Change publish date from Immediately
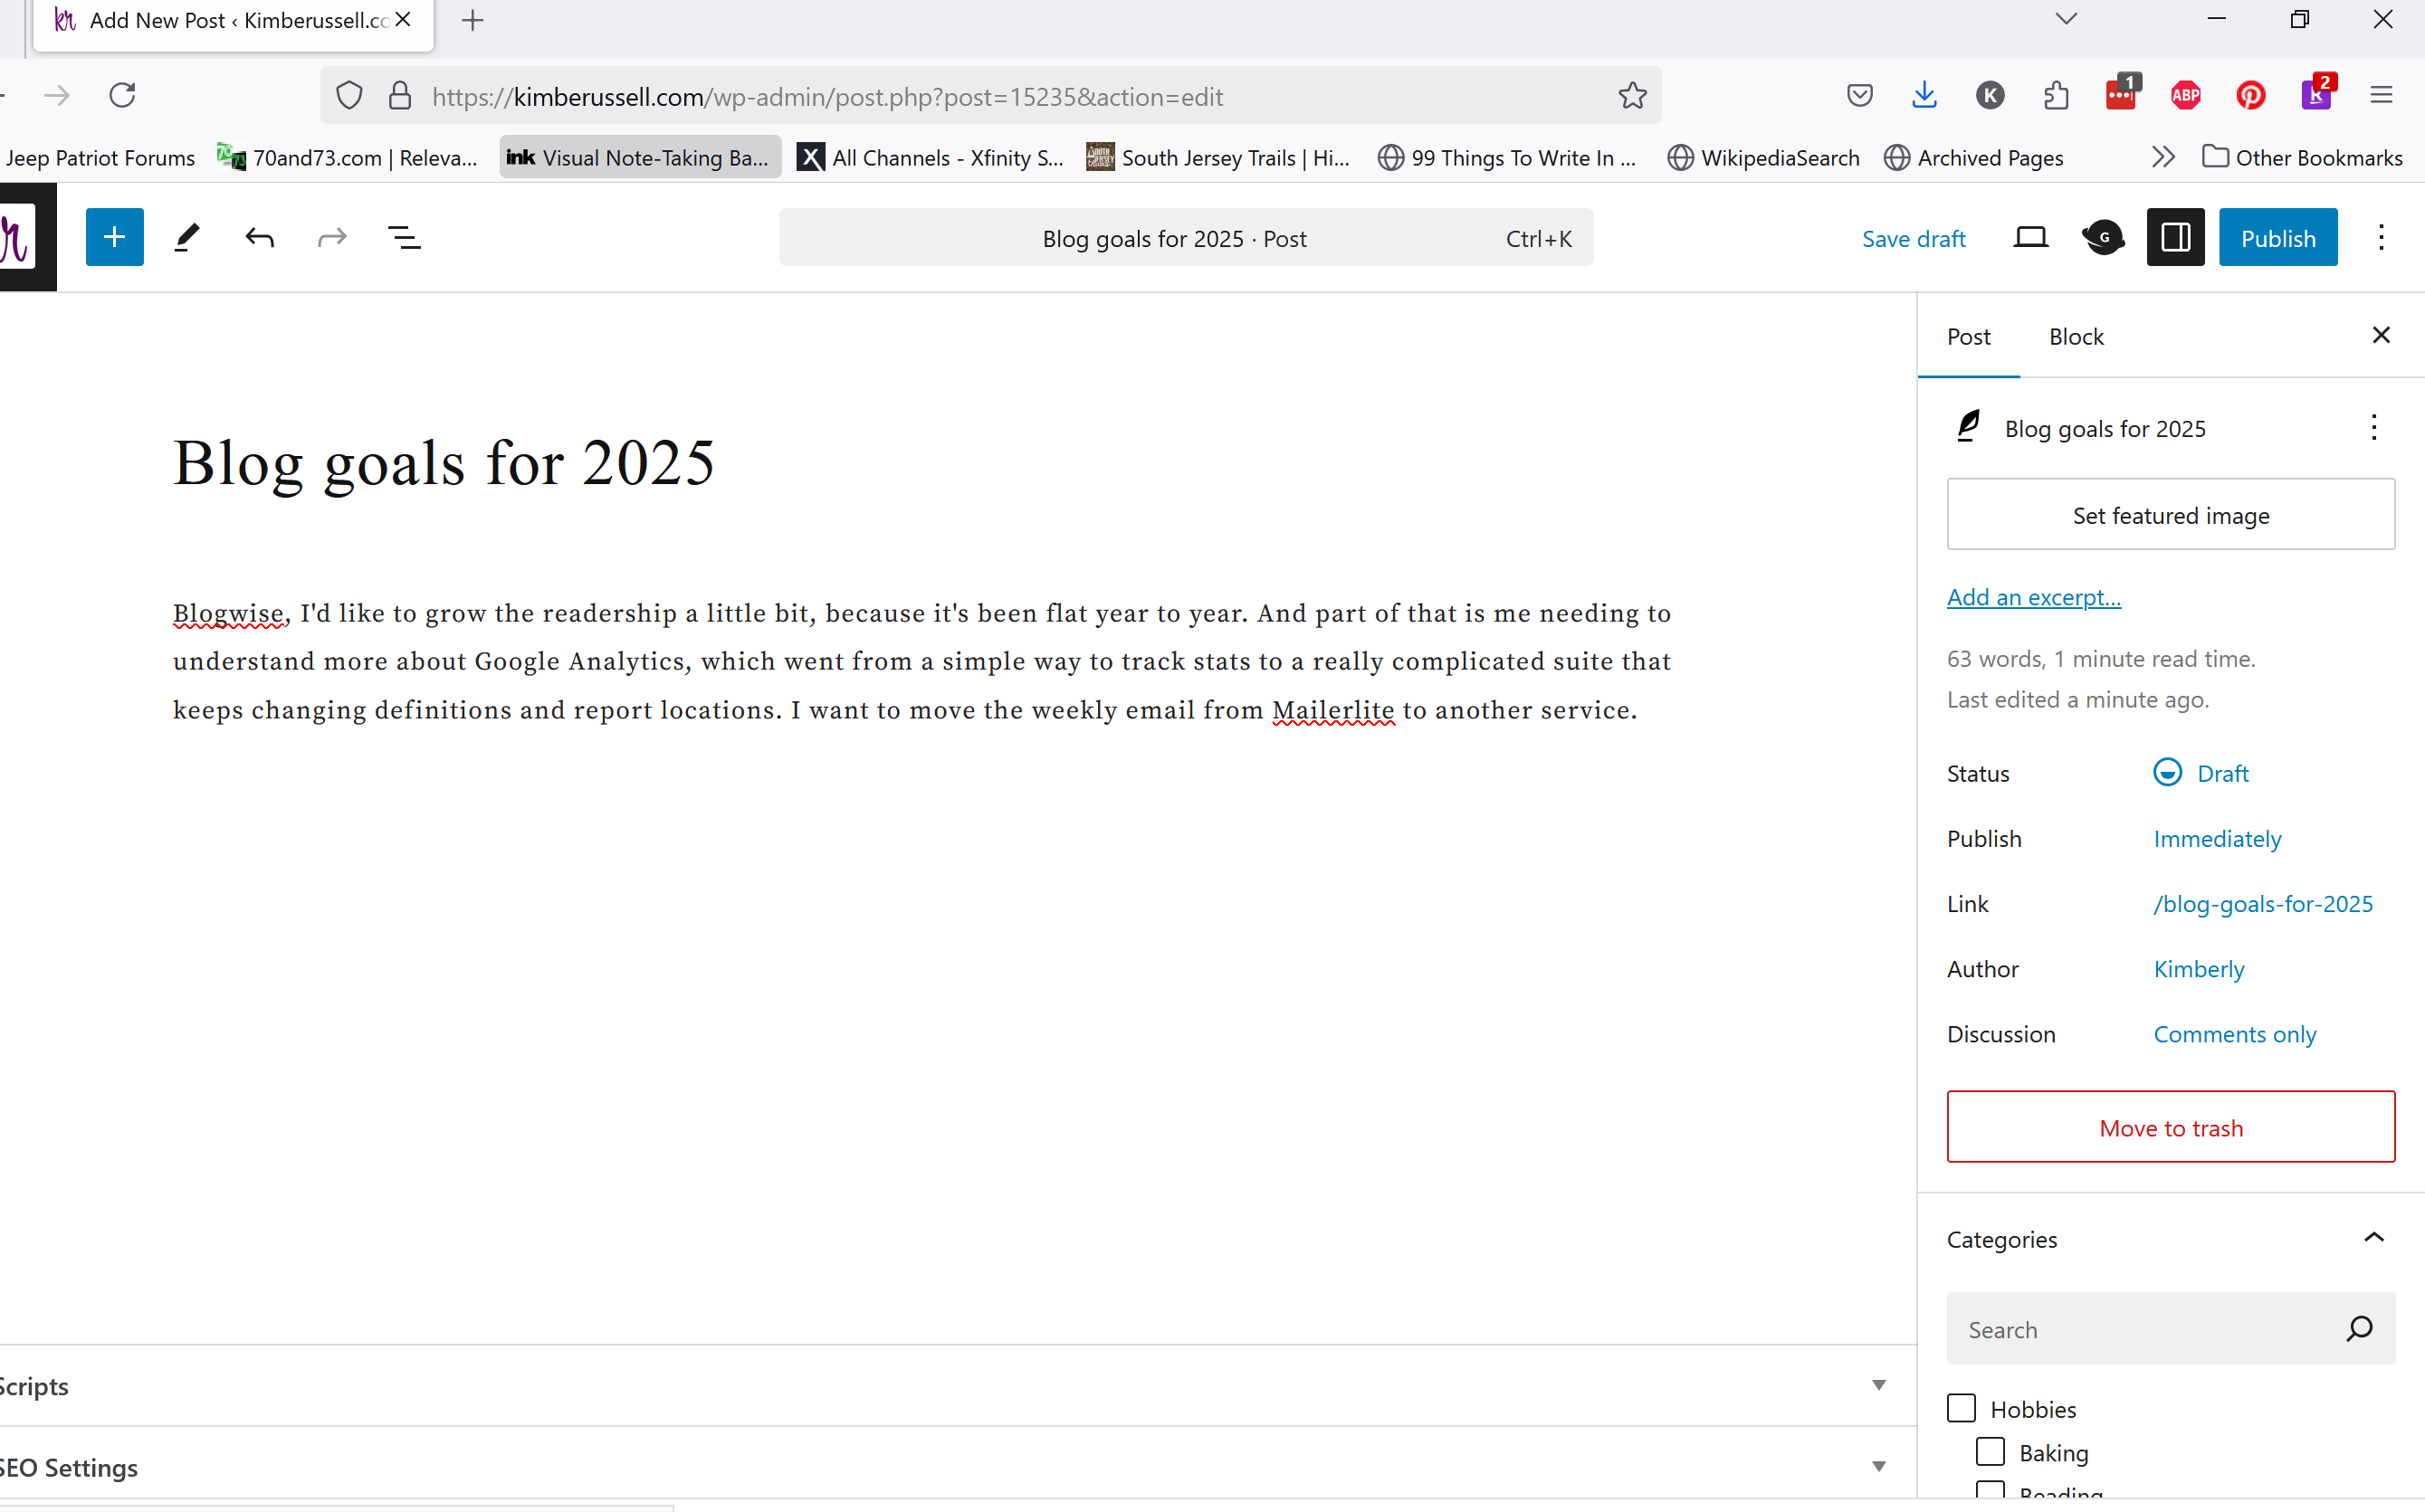Screen dimensions: 2425x1512 2217,838
